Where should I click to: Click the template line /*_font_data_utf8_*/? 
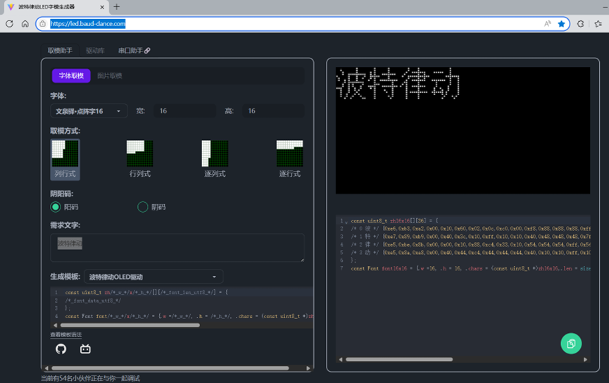pyautogui.click(x=93, y=300)
